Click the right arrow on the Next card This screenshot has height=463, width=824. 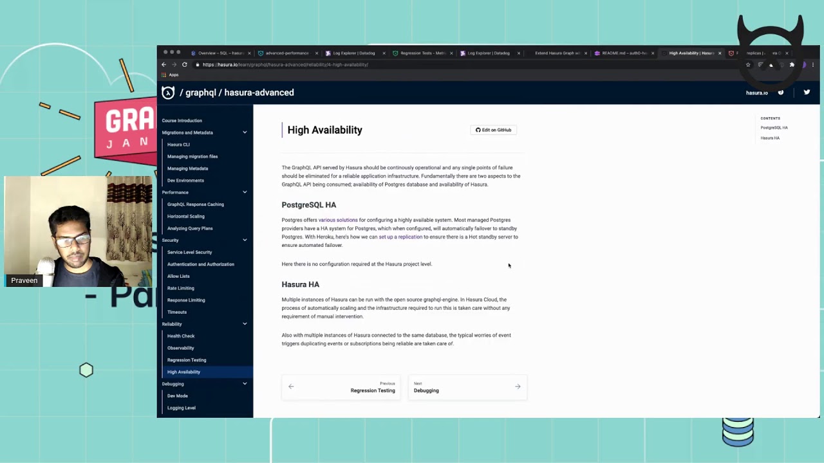[518, 386]
